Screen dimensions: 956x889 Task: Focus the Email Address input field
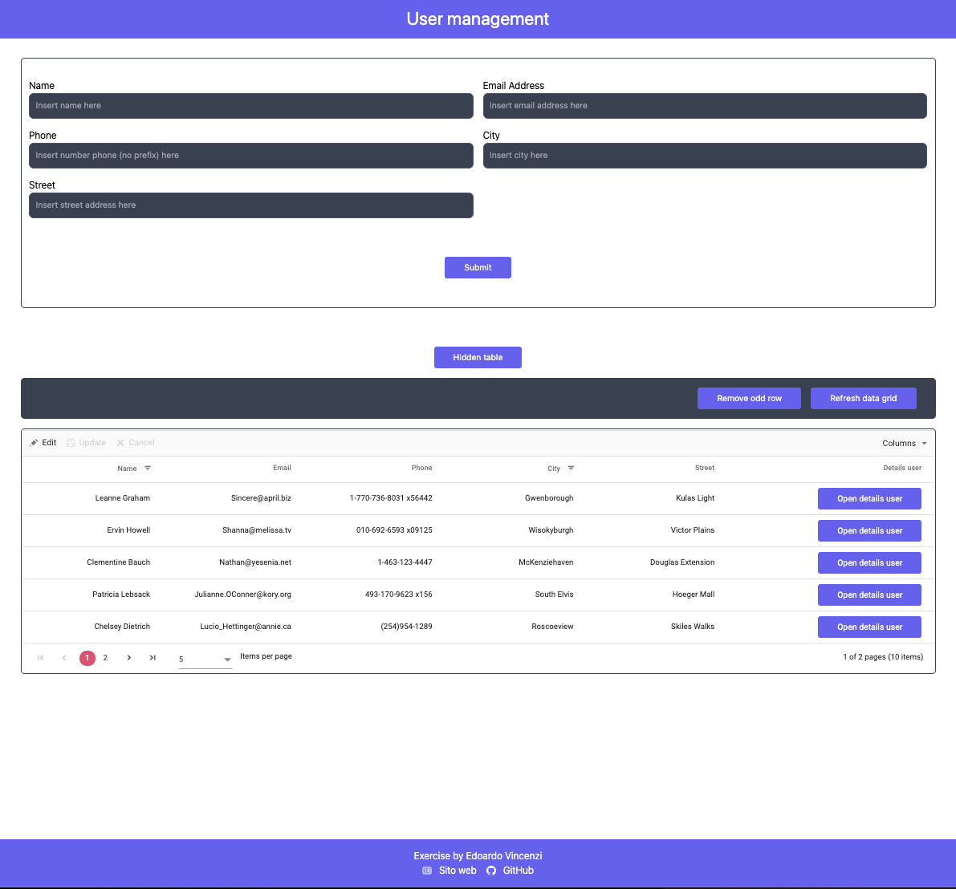pos(704,106)
